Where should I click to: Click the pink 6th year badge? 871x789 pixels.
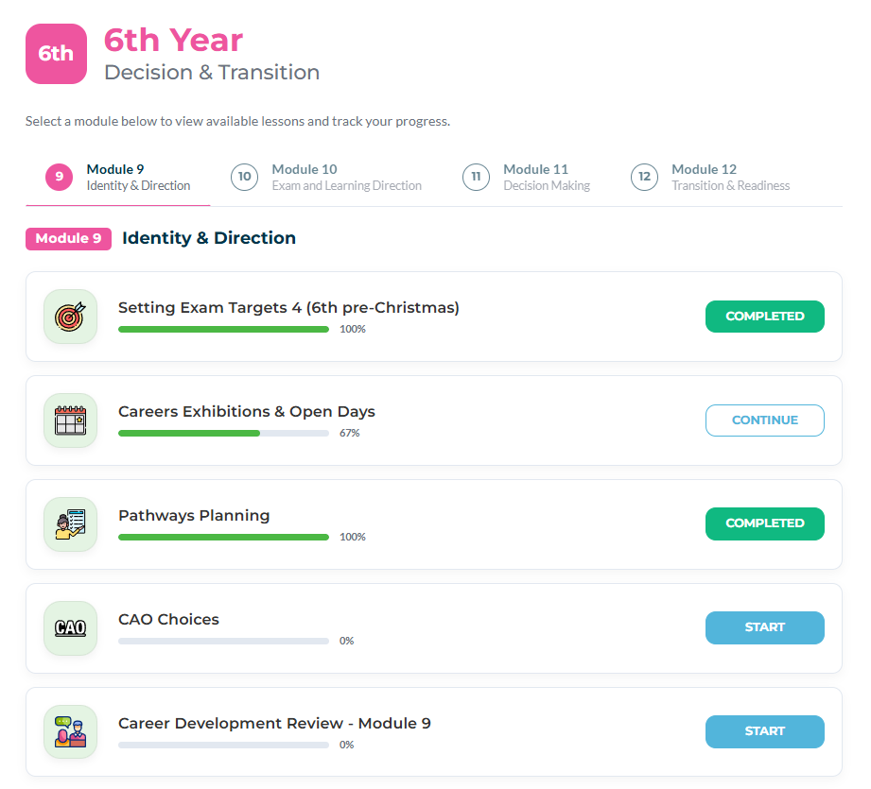pyautogui.click(x=56, y=54)
